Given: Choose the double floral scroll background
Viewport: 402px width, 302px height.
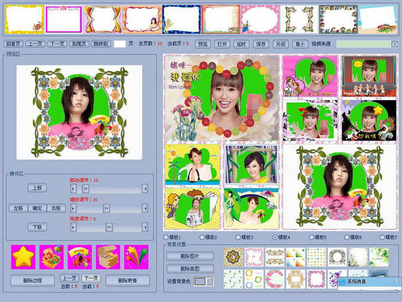Looking at the screenshot, I should [275, 257].
